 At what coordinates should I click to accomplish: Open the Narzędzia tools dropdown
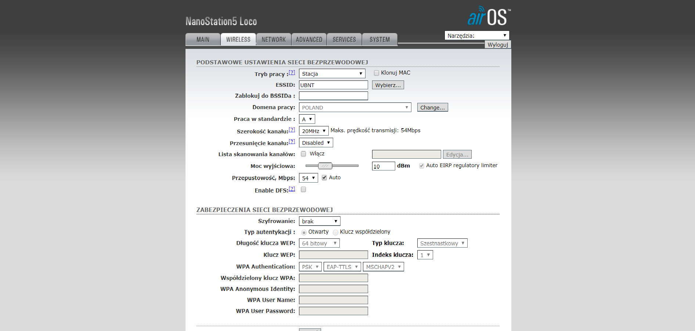[x=477, y=35]
